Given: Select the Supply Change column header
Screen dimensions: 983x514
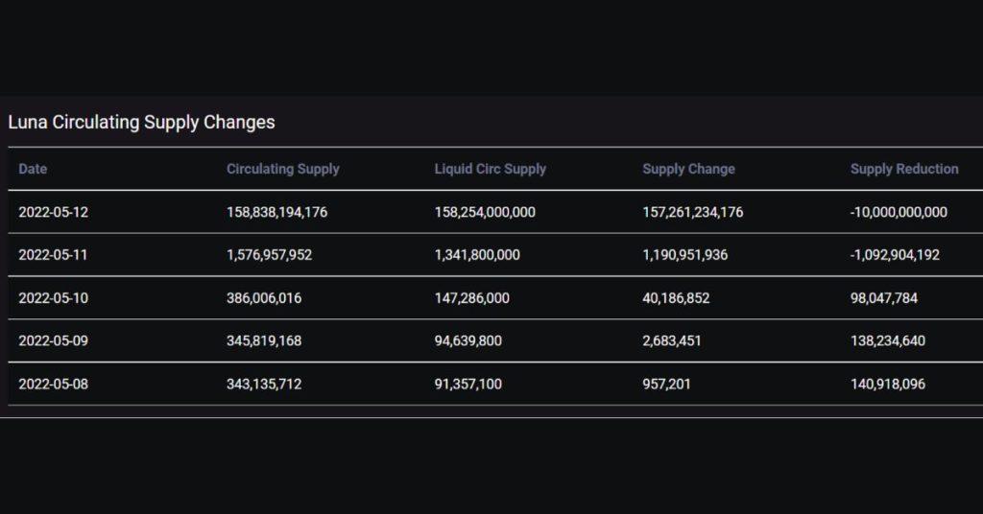Looking at the screenshot, I should click(688, 169).
